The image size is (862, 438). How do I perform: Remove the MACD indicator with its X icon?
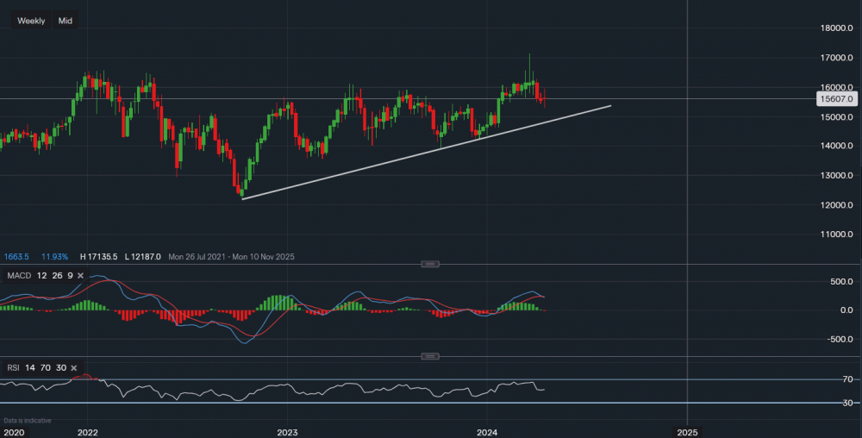[x=80, y=276]
